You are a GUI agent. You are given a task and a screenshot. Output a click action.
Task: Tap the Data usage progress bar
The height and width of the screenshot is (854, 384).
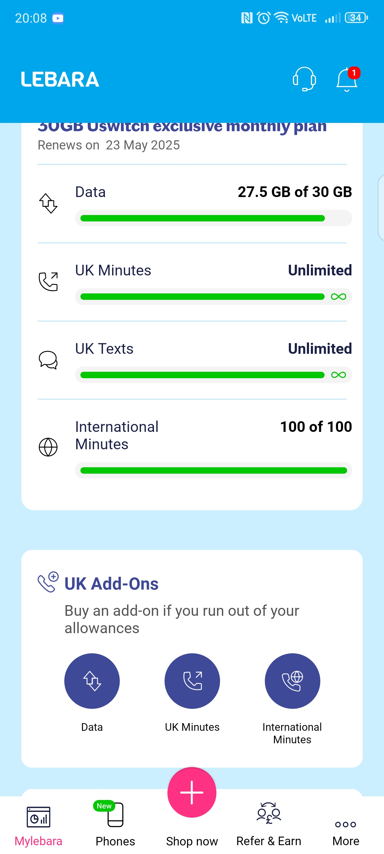tap(213, 218)
